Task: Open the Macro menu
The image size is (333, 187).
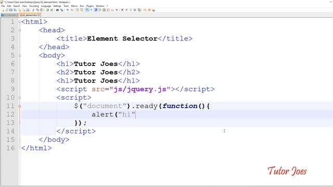Action: pyautogui.click(x=74, y=6)
